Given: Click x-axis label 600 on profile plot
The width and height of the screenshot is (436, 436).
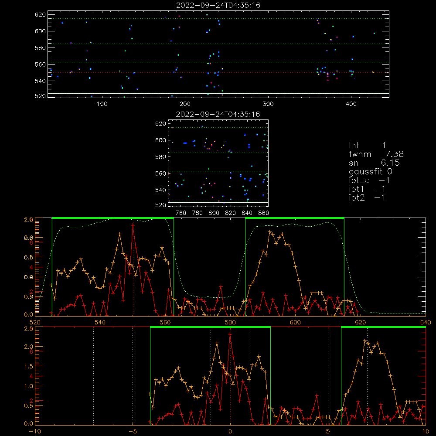Looking at the screenshot, I should (x=295, y=322).
